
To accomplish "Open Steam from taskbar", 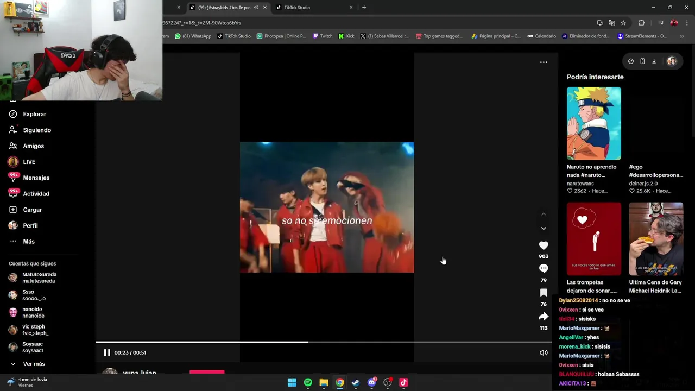I will (x=356, y=382).
